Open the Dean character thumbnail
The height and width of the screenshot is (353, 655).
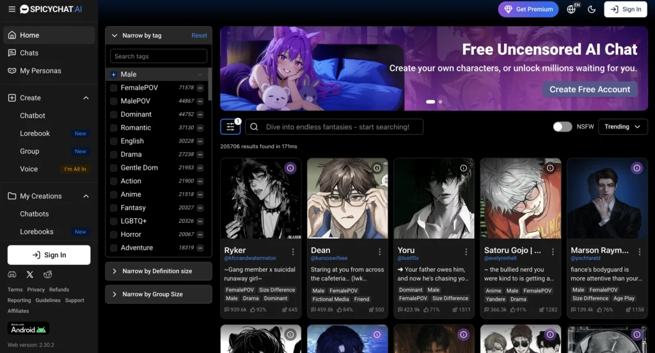tap(347, 199)
